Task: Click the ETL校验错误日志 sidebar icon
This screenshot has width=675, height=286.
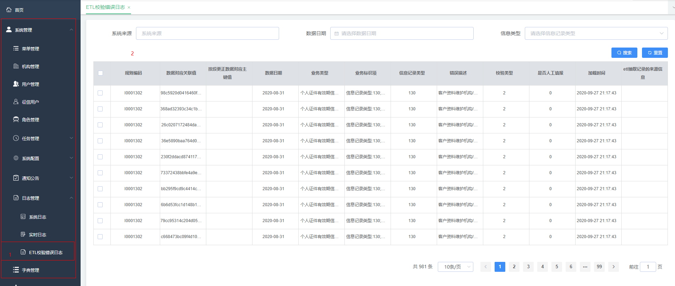Action: 23,252
